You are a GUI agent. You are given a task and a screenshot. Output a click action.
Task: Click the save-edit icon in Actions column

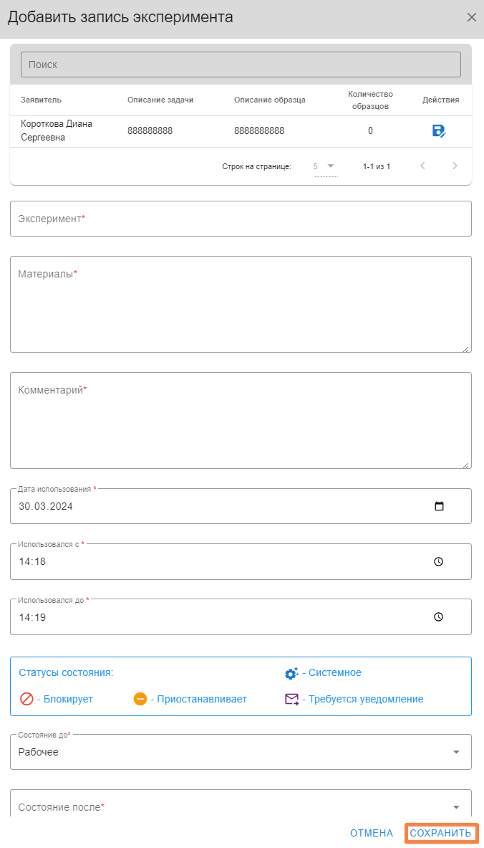439,130
